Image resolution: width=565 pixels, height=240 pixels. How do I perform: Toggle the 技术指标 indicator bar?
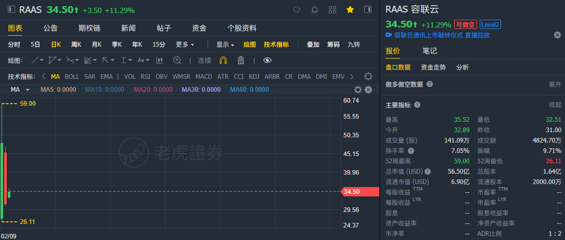pyautogui.click(x=276, y=45)
